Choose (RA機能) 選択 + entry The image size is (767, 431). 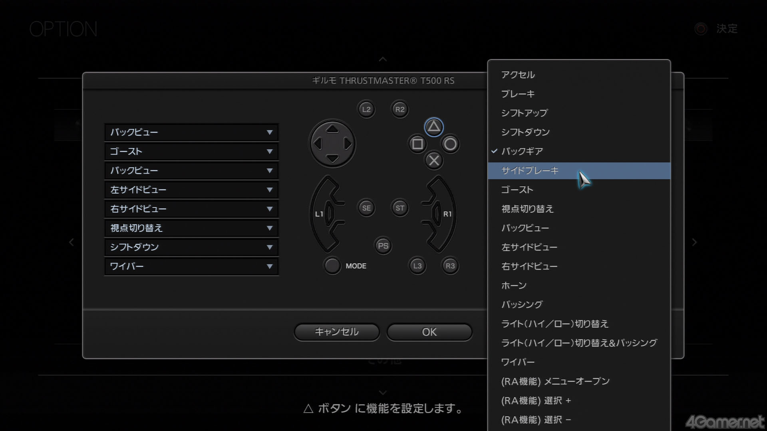click(579, 400)
